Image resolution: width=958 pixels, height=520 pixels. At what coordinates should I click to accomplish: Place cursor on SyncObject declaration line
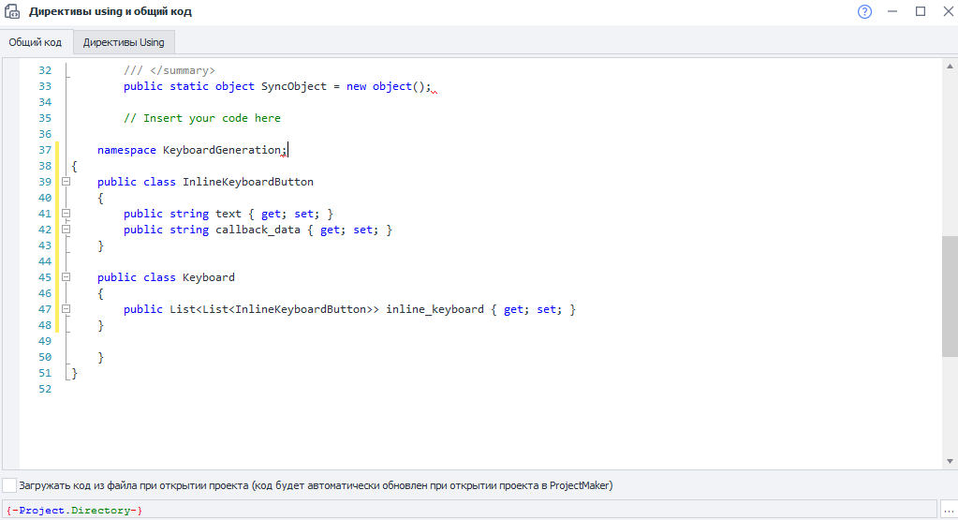tap(277, 86)
